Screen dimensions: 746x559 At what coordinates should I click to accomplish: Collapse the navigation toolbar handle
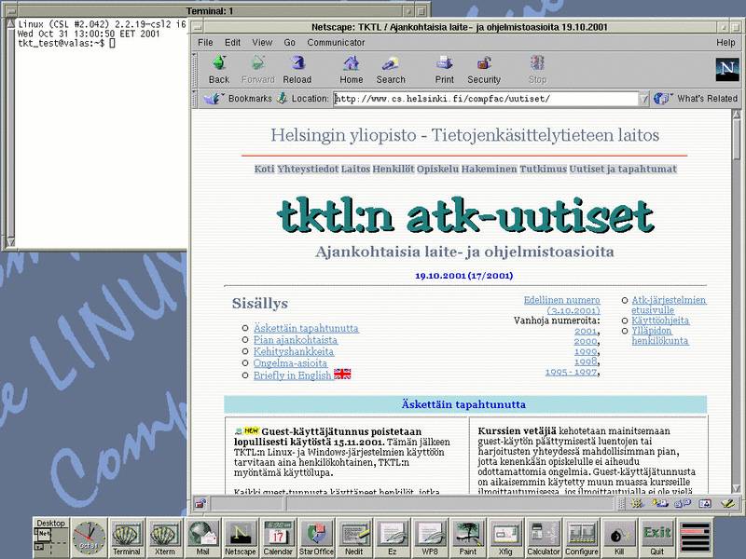pos(194,69)
